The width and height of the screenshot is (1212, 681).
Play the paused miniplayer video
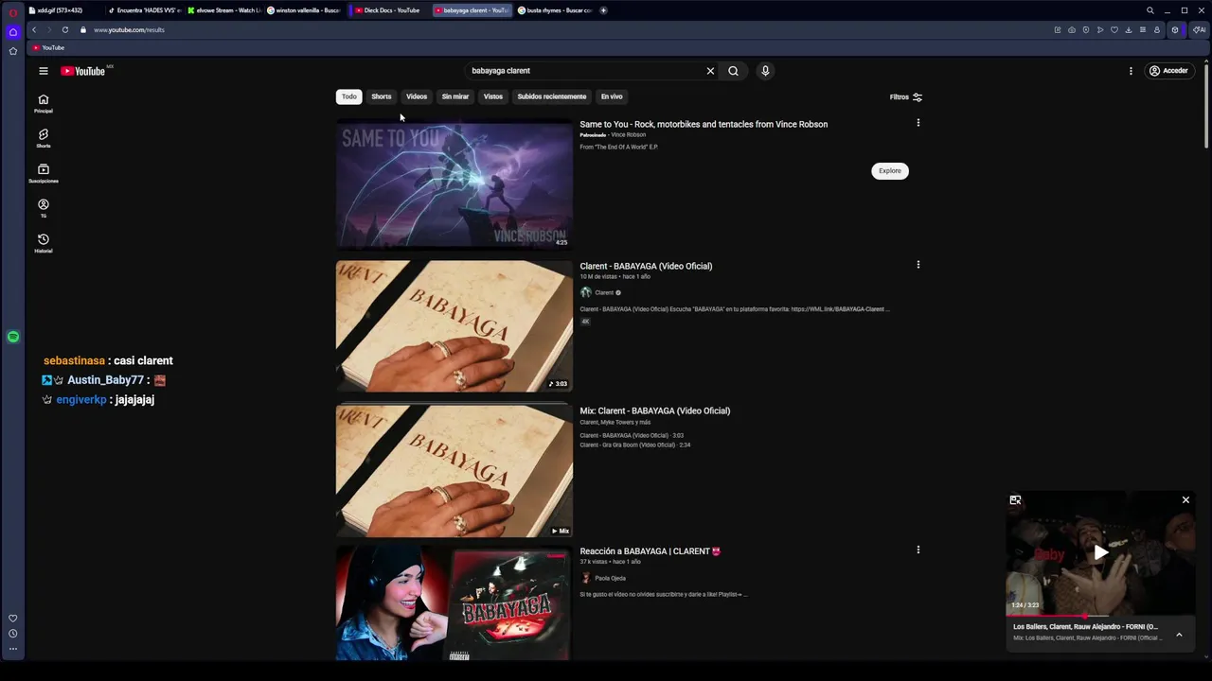click(1100, 553)
